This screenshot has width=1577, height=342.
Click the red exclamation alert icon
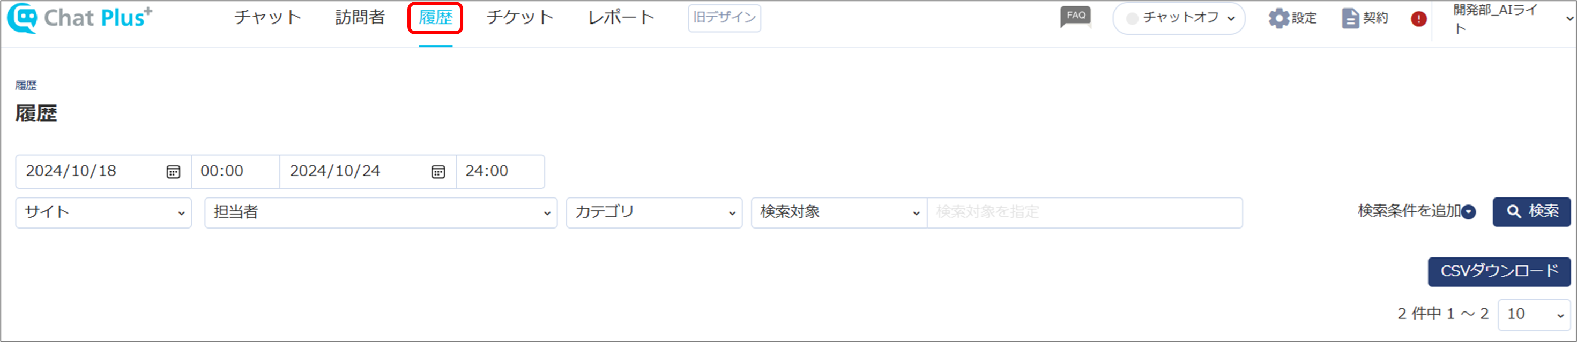point(1418,19)
